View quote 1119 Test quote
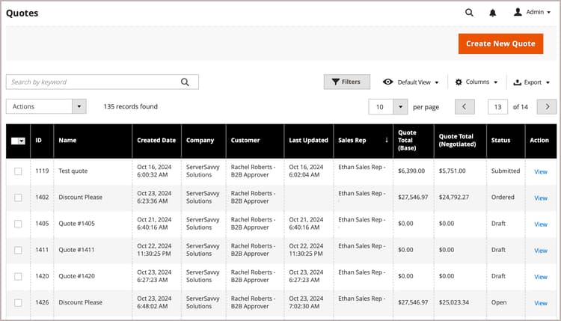Screen dimensions: 561x321 (x=541, y=172)
